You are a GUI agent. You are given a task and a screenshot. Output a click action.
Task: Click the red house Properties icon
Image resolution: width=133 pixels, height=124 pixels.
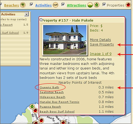click(128, 5)
